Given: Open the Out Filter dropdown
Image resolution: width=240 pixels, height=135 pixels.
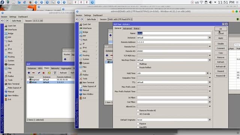Looking at the screenshot, I should click(x=210, y=102).
